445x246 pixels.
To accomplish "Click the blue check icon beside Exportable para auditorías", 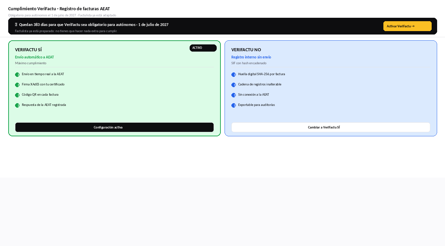I will tap(233, 105).
